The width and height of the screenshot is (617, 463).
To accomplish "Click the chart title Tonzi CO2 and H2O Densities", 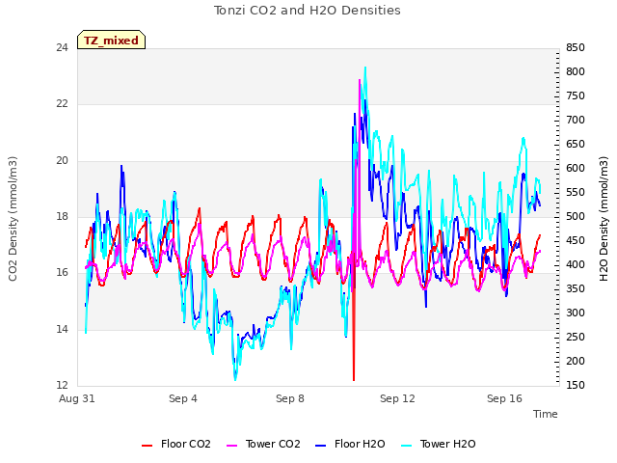I will point(308,11).
